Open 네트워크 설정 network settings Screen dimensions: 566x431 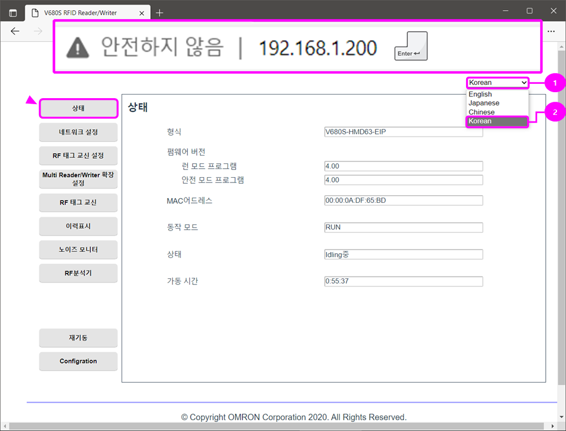pyautogui.click(x=78, y=132)
